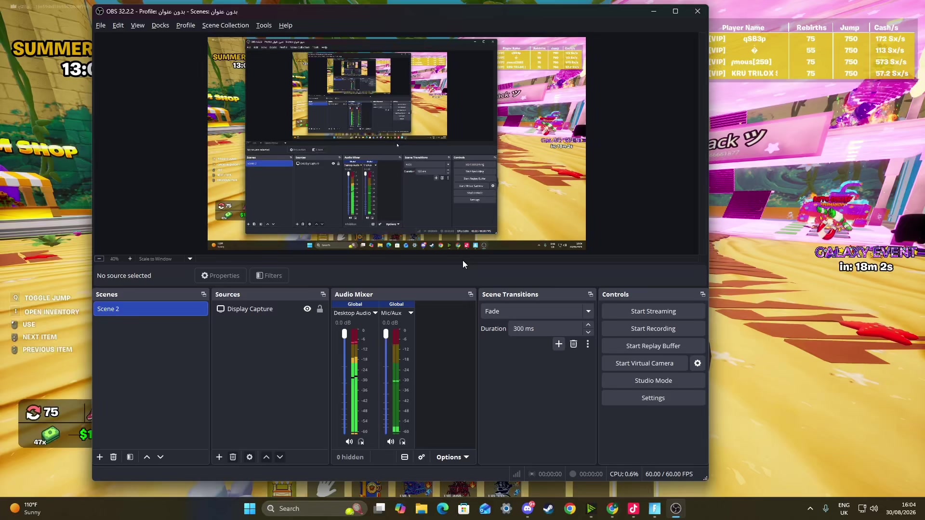Mute Mic/Aux speaker icon
This screenshot has width=925, height=520.
click(x=391, y=442)
